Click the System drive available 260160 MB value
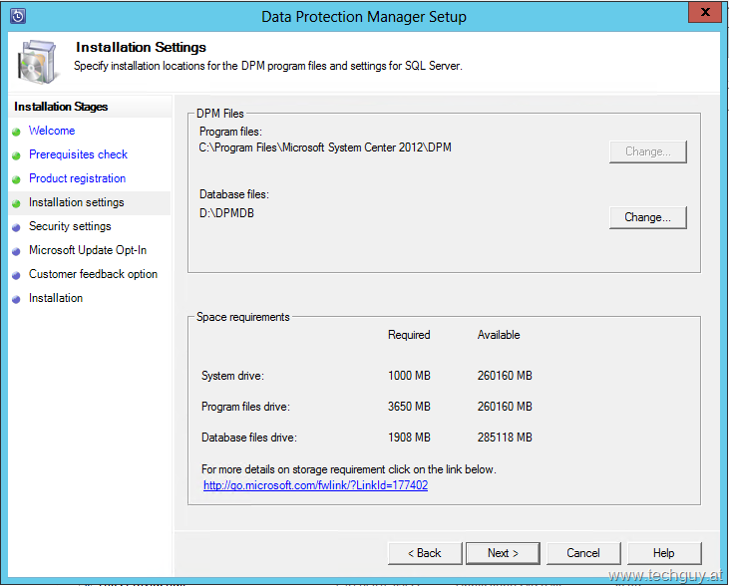729x586 pixels. point(505,376)
